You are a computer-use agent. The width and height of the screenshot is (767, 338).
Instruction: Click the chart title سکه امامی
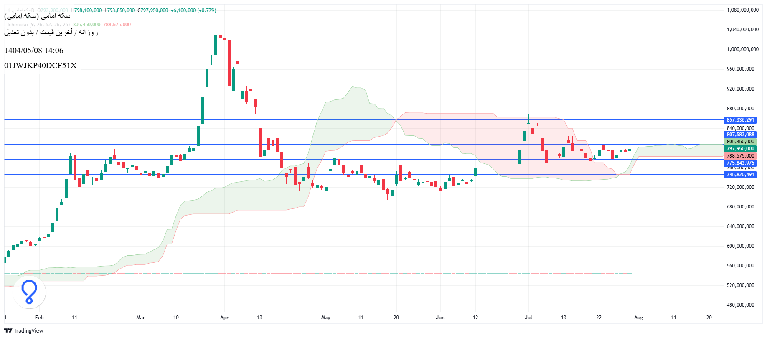37,16
